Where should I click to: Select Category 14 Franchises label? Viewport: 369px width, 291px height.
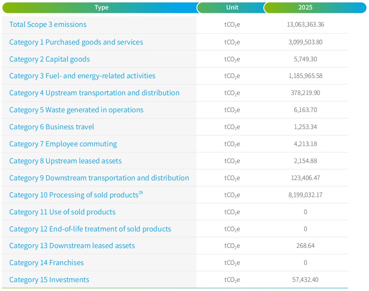(46, 263)
